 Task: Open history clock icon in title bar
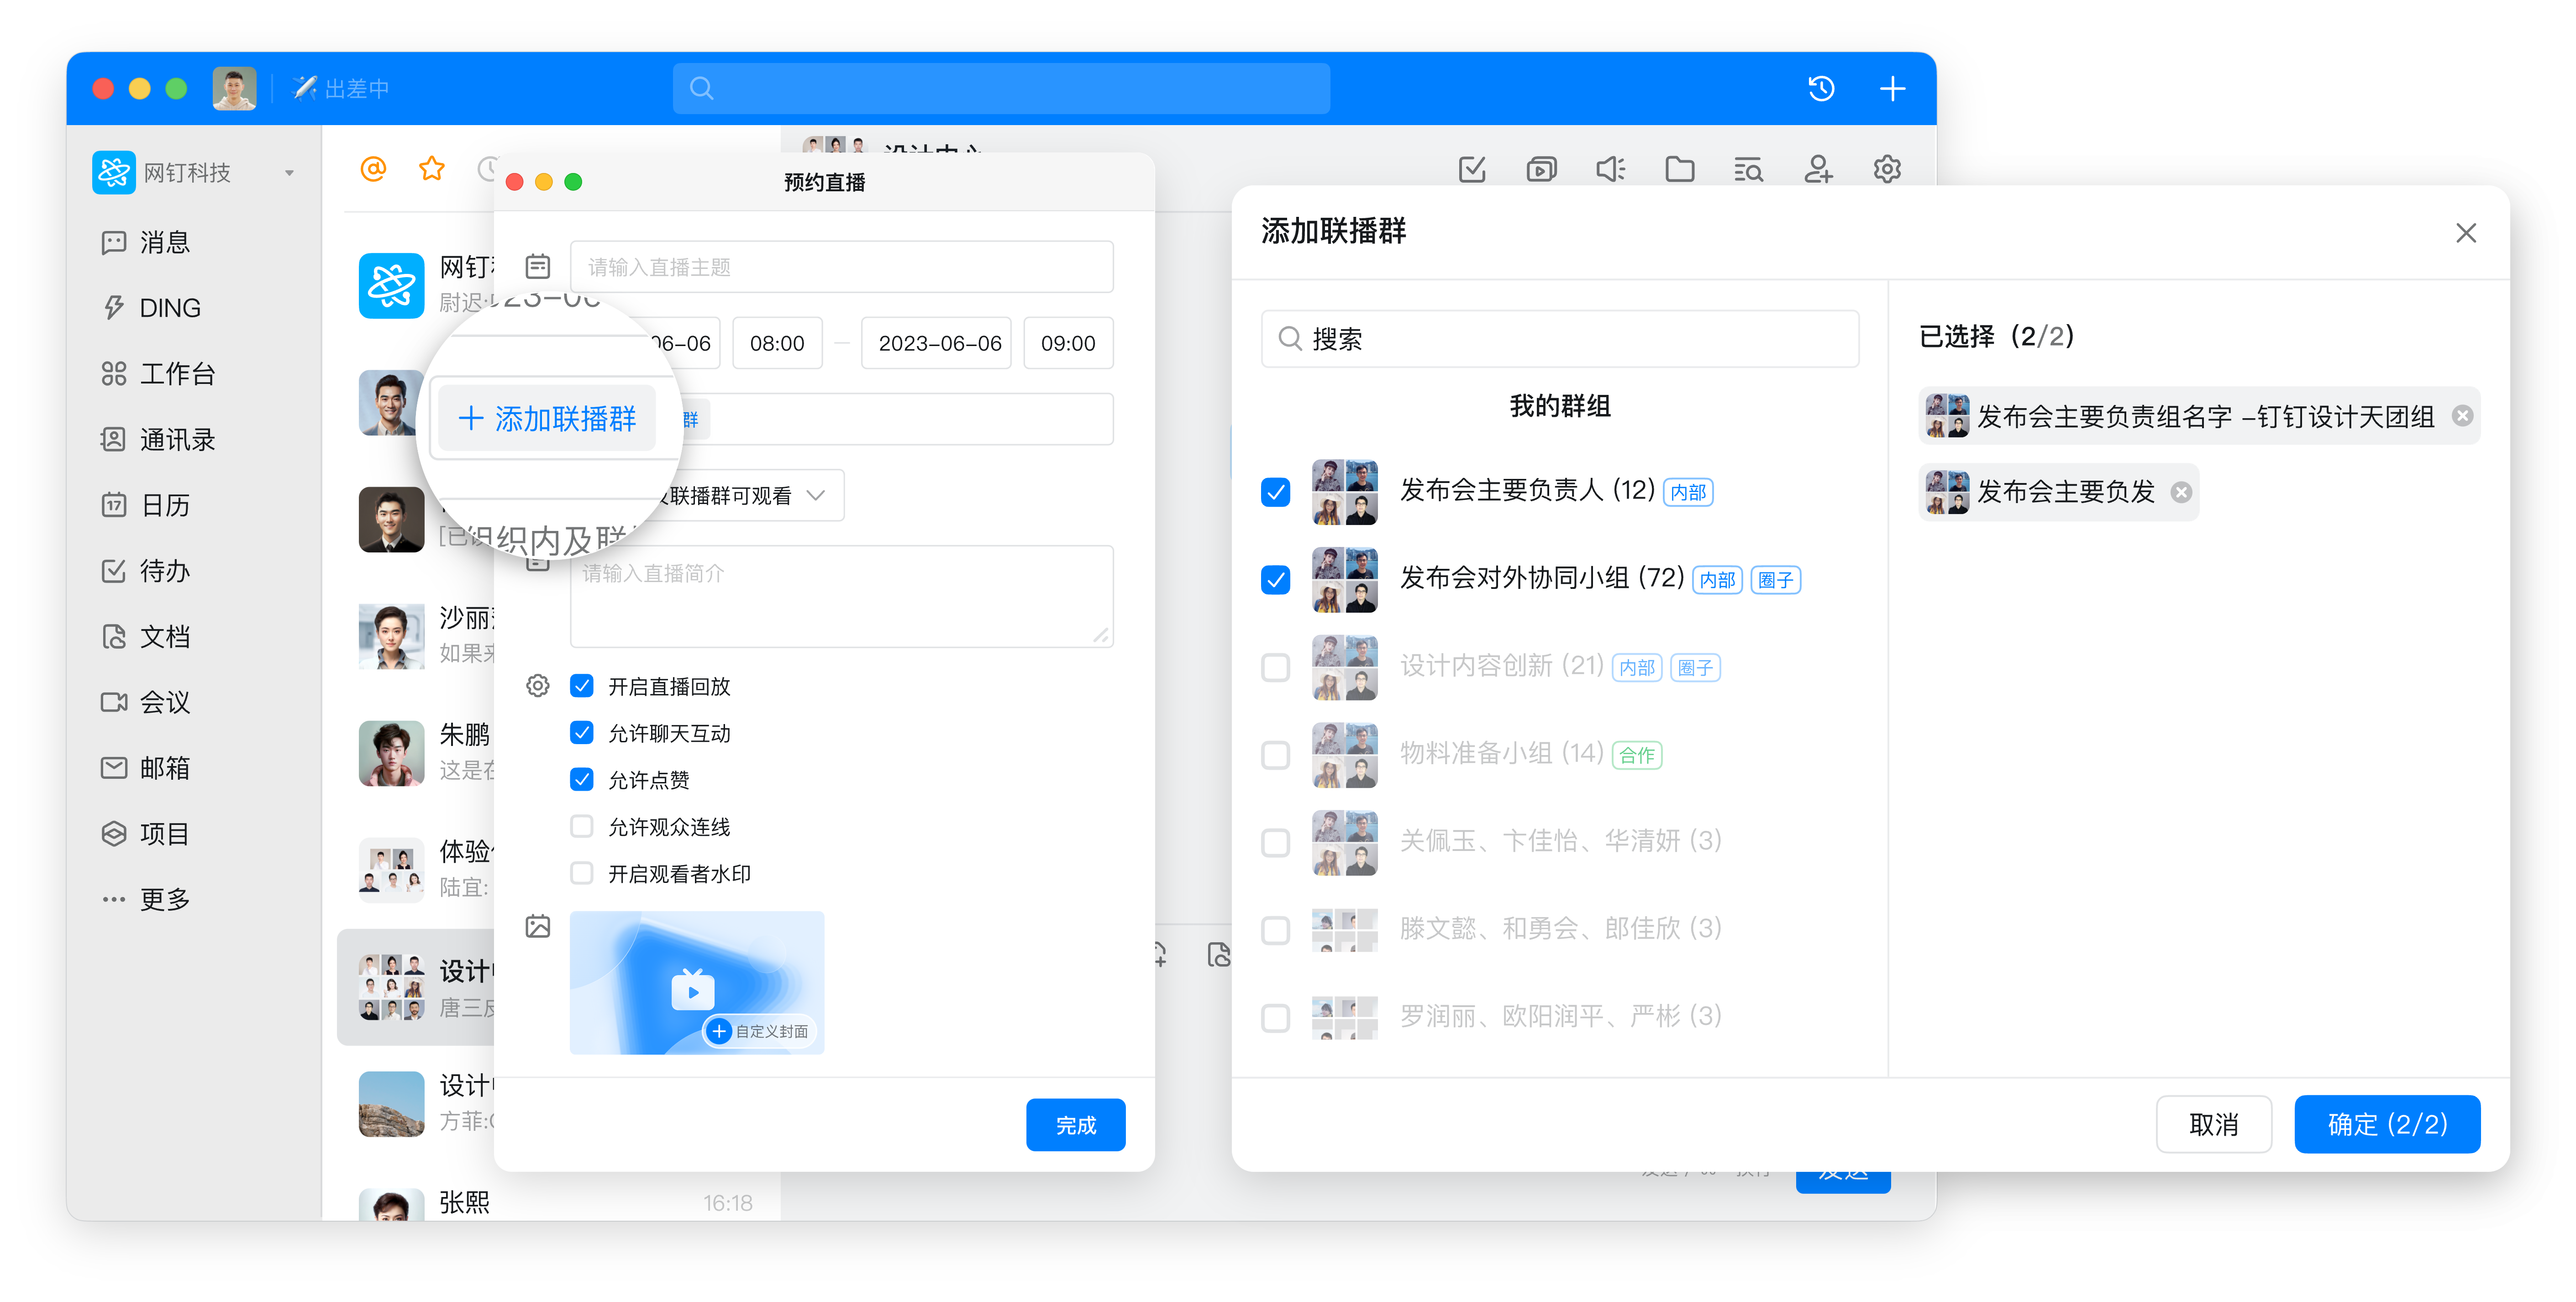click(1821, 89)
